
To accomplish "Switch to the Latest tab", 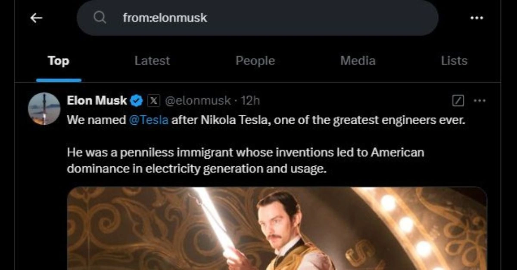I will pyautogui.click(x=152, y=61).
